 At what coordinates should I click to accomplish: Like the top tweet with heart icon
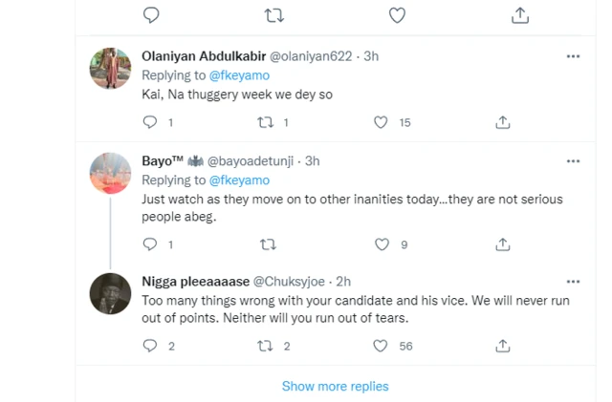pyautogui.click(x=396, y=14)
